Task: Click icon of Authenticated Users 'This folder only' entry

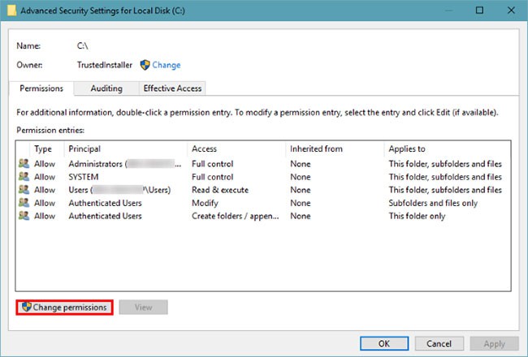Action: (x=23, y=216)
